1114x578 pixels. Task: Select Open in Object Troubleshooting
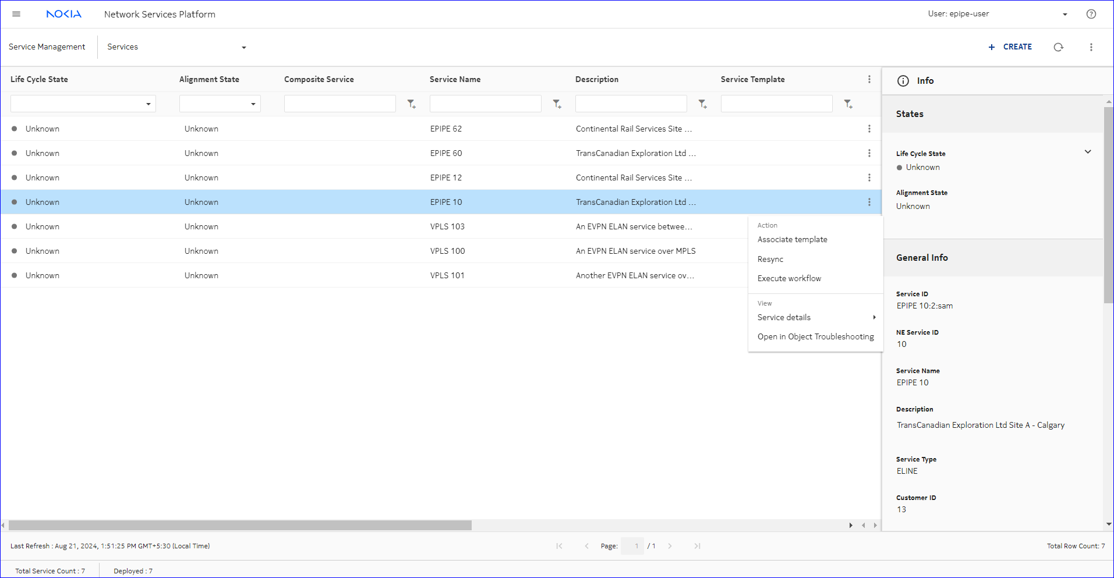click(815, 336)
